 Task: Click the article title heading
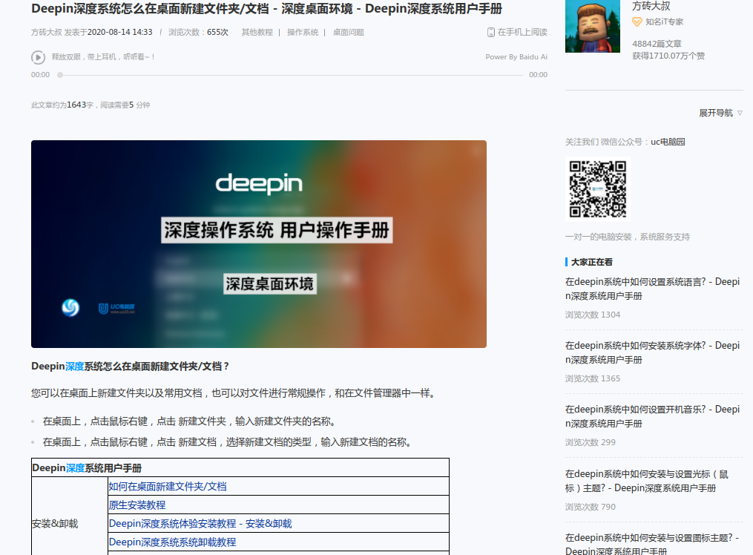(266, 9)
